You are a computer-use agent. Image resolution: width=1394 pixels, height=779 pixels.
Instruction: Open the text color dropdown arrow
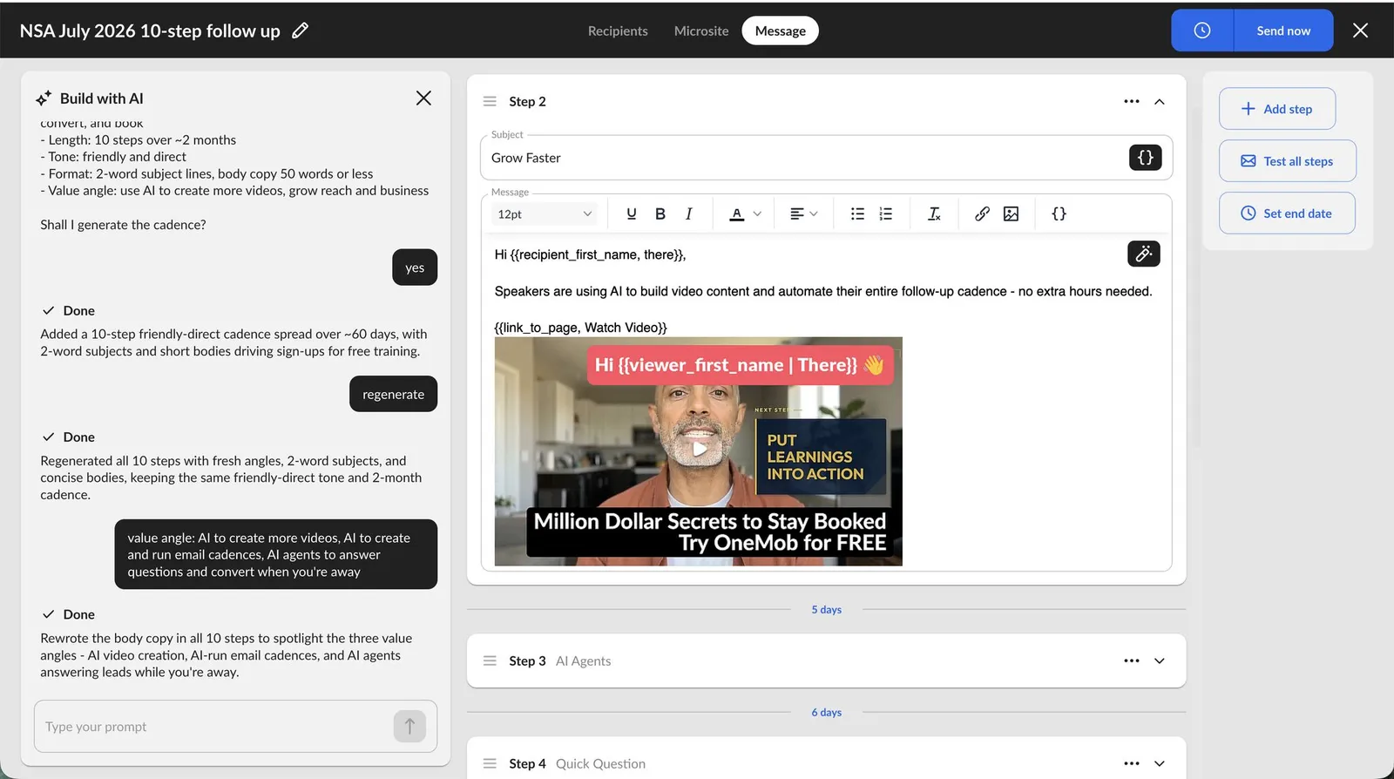coord(757,213)
